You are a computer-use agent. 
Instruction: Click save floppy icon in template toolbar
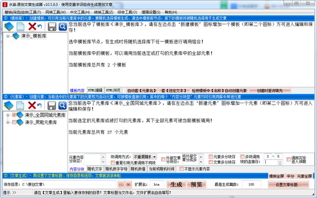click(x=52, y=27)
